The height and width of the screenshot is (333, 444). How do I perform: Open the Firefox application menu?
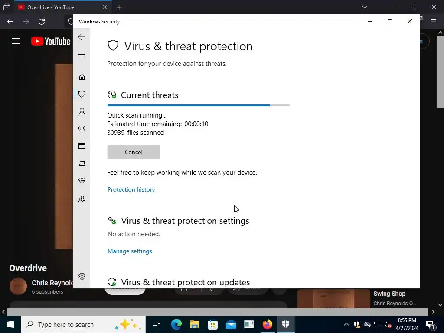(434, 21)
